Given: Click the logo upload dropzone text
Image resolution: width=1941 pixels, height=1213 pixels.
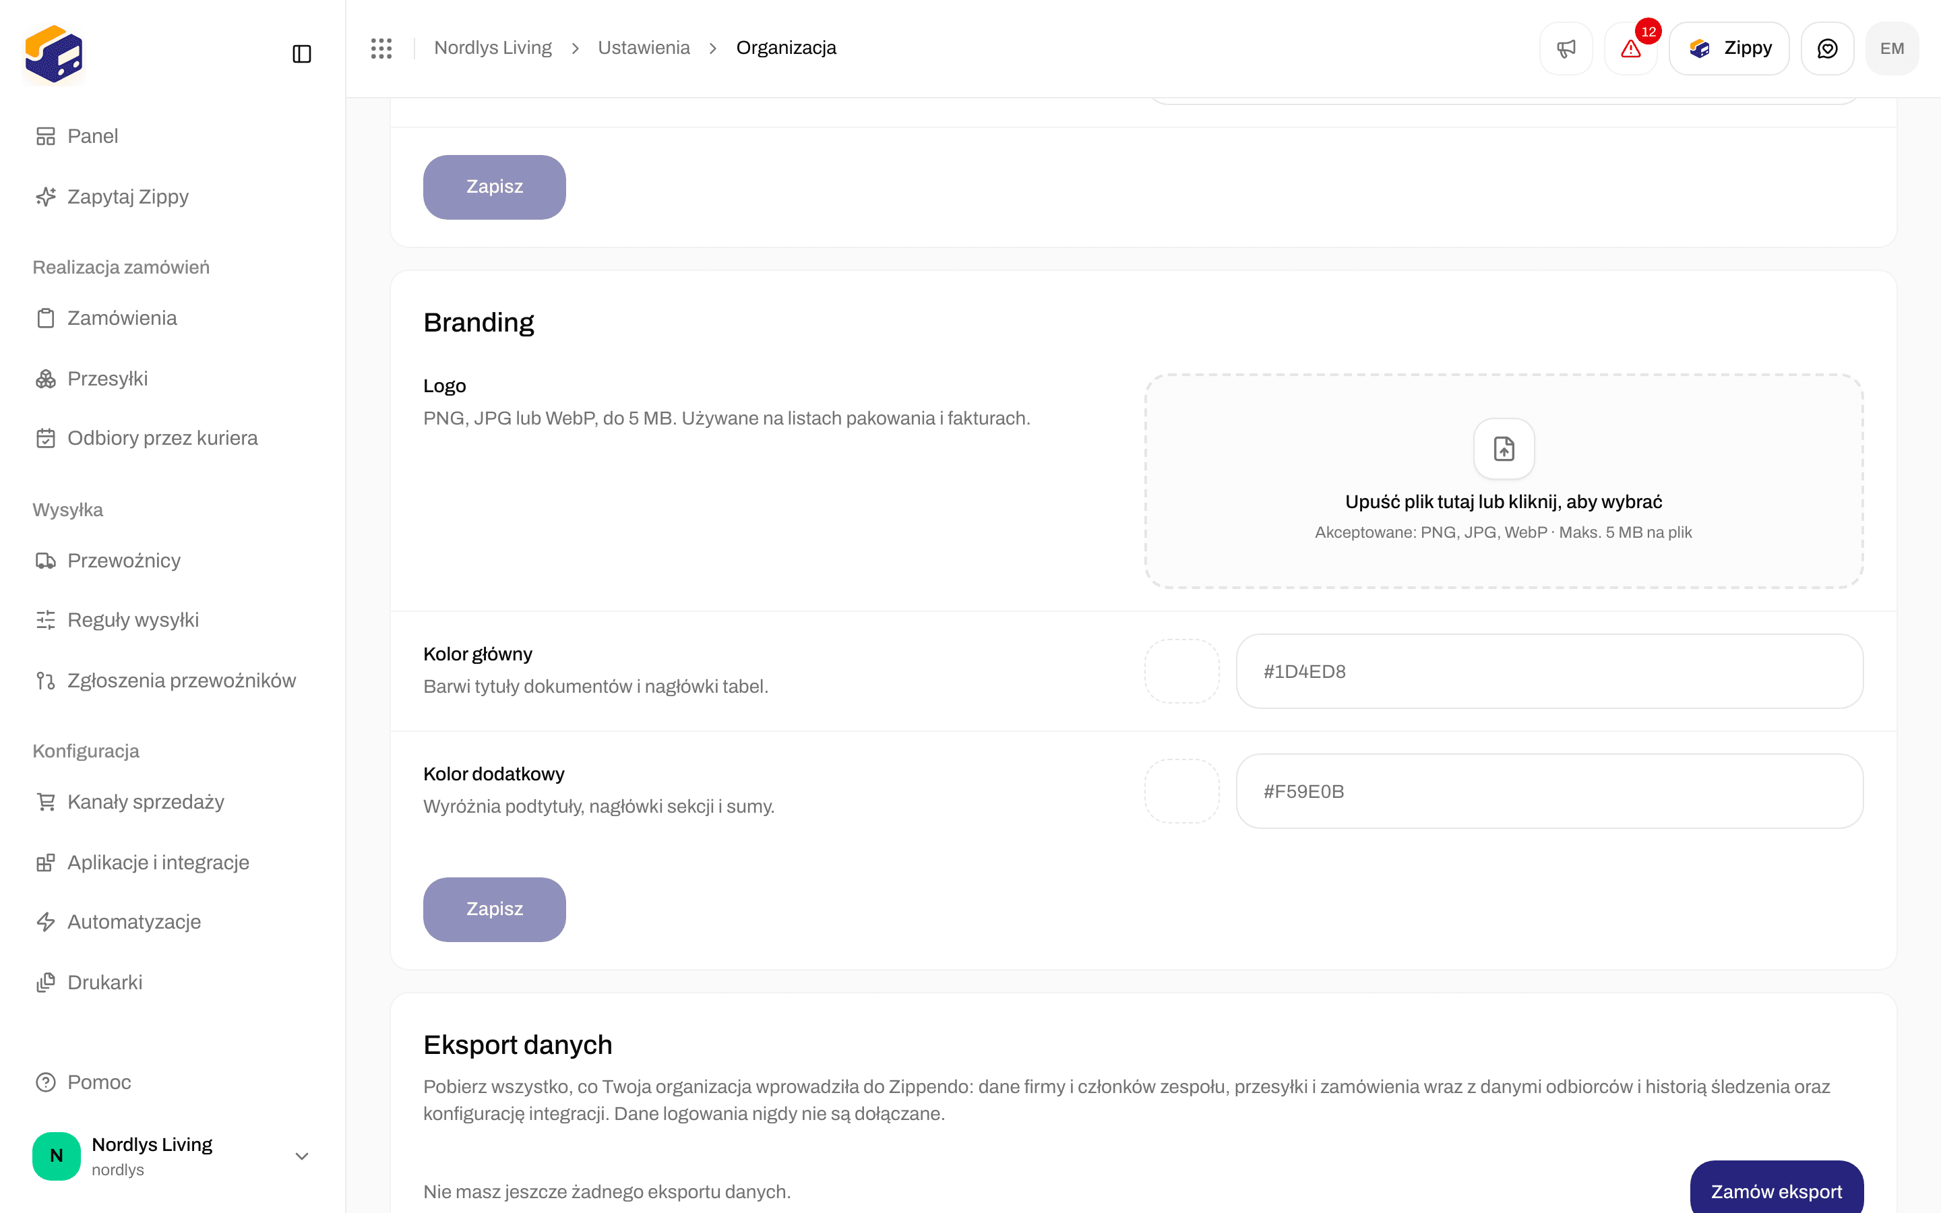Looking at the screenshot, I should click(x=1503, y=502).
